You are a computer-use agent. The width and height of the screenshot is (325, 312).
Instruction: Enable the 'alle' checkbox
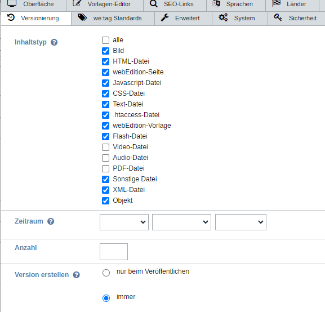(105, 40)
